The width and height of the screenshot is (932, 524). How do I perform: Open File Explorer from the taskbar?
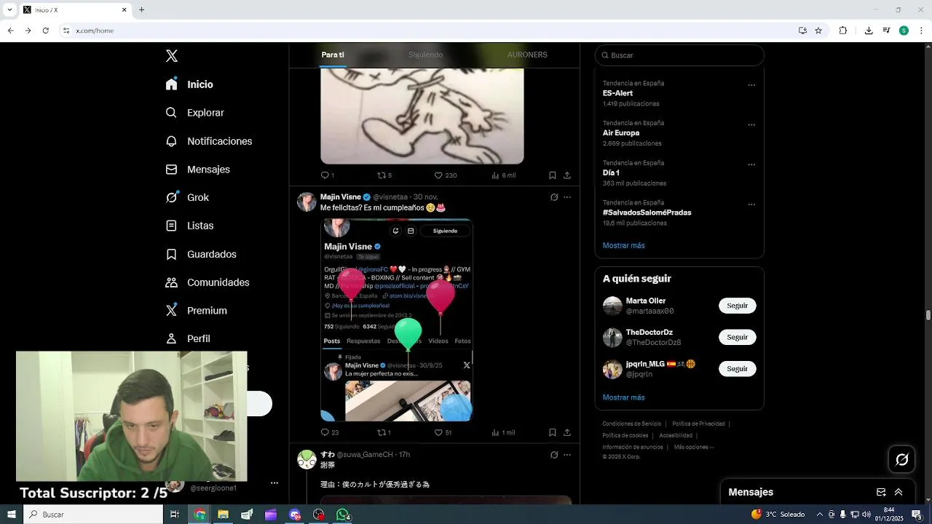(223, 515)
